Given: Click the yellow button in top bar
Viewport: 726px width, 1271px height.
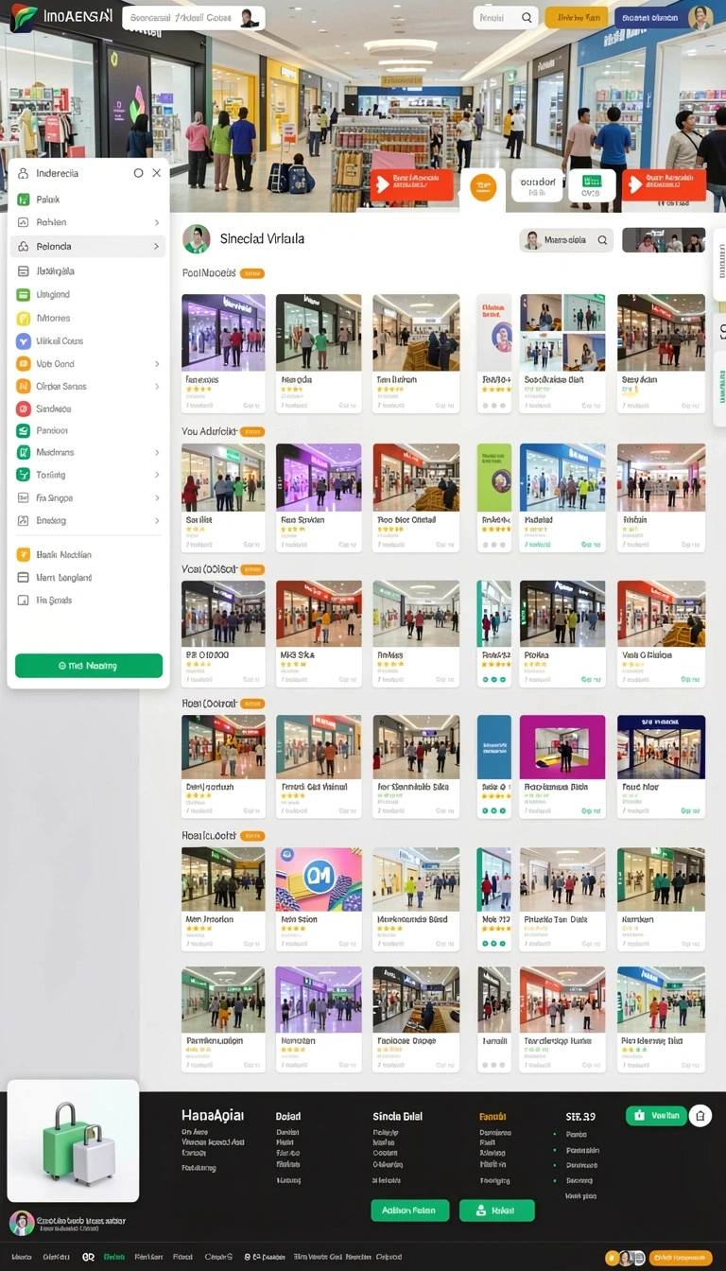Looking at the screenshot, I should pyautogui.click(x=577, y=17).
